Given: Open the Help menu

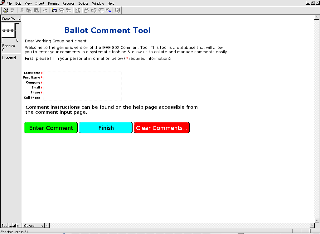Looking at the screenshot, I should point(111,3).
